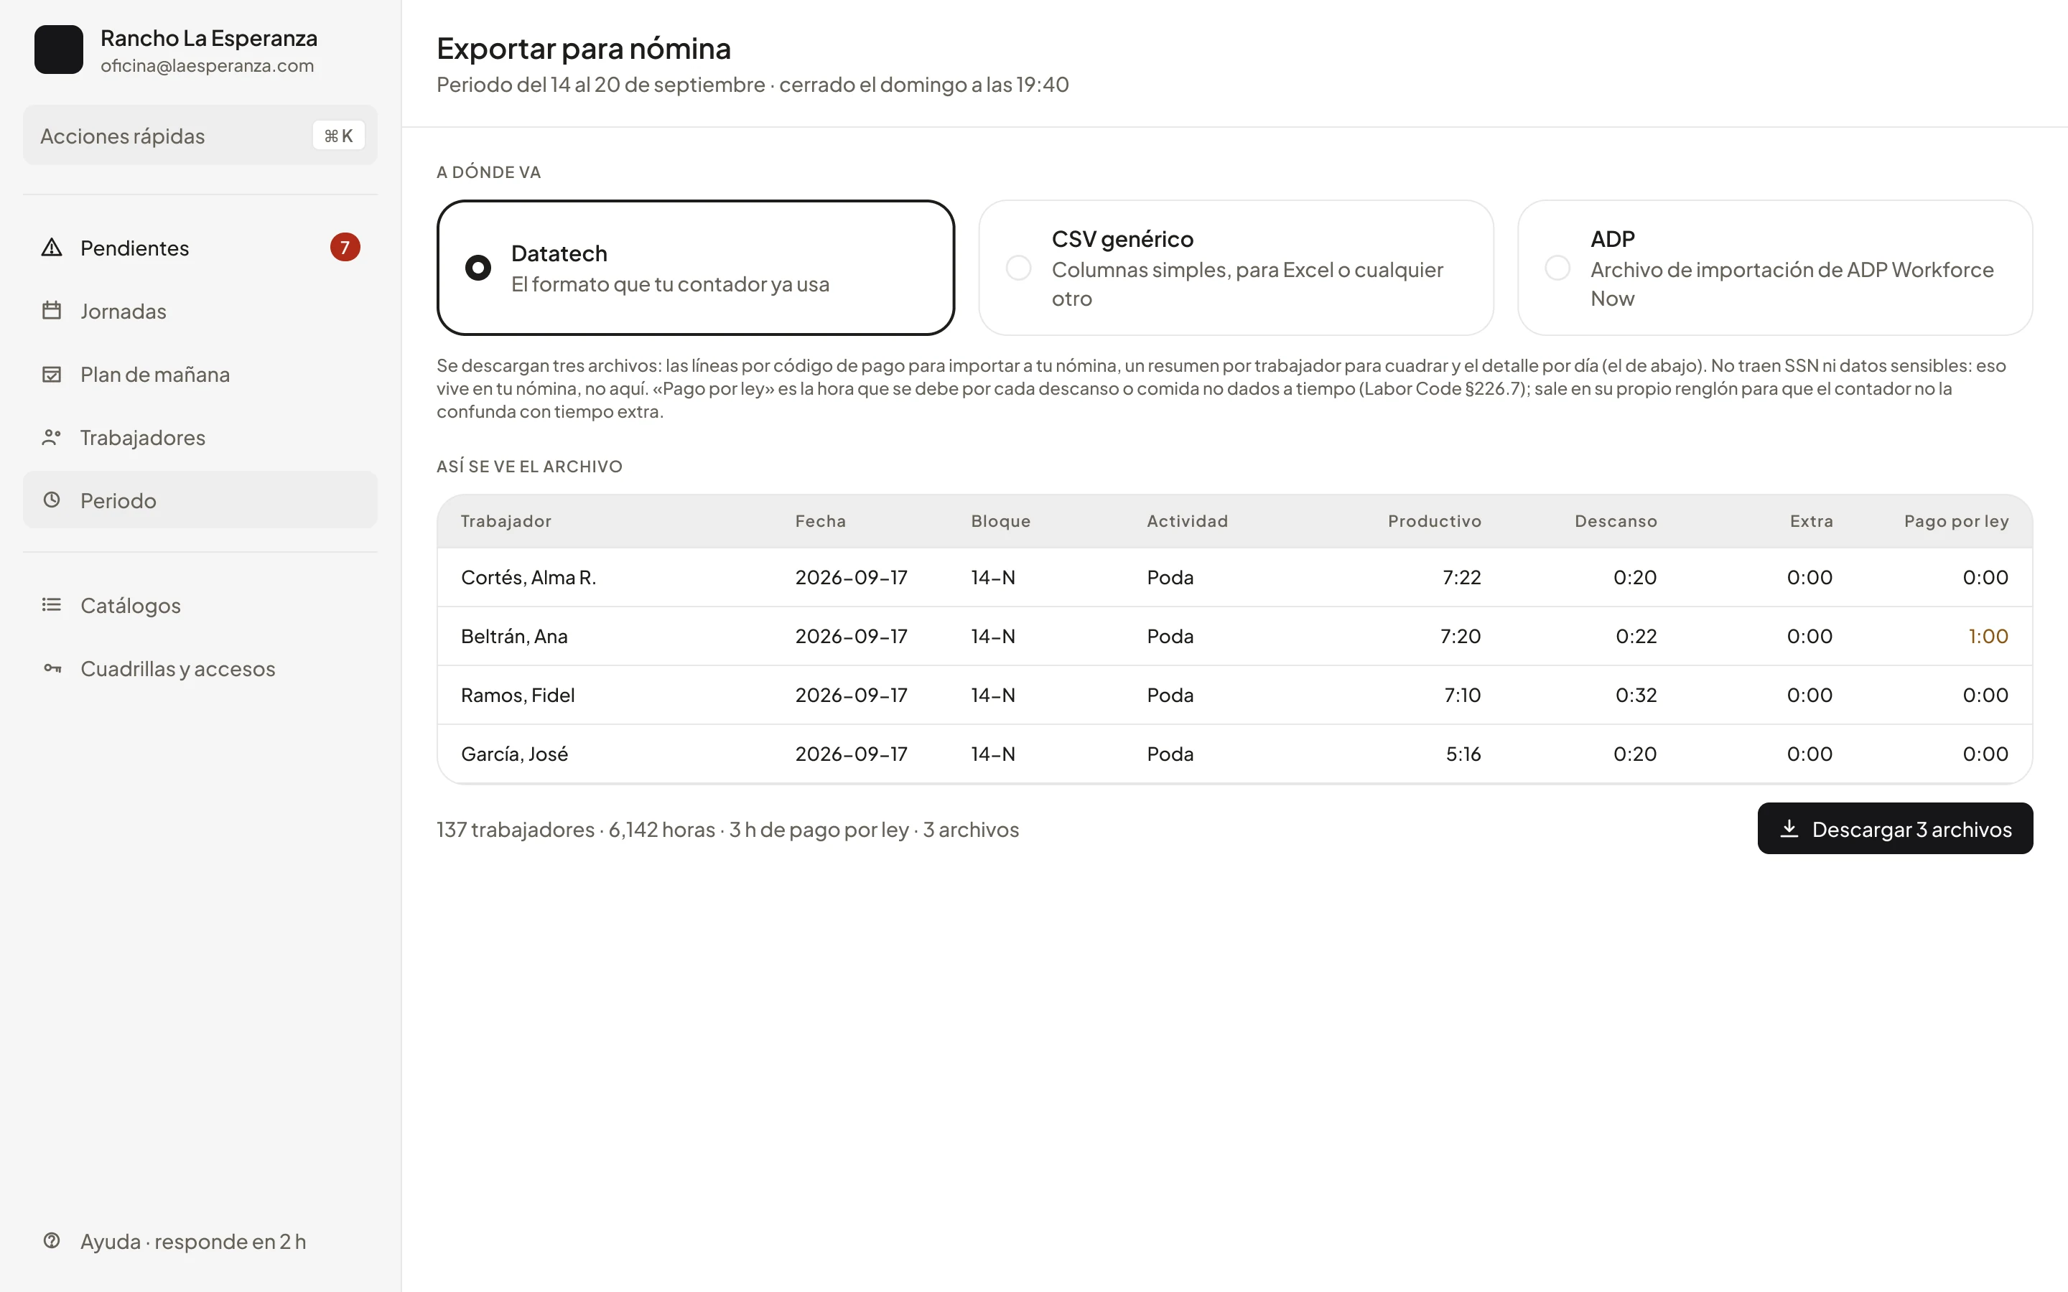Screen dimensions: 2068x1292
Task: Open the Trabajadores section
Action: [200, 438]
